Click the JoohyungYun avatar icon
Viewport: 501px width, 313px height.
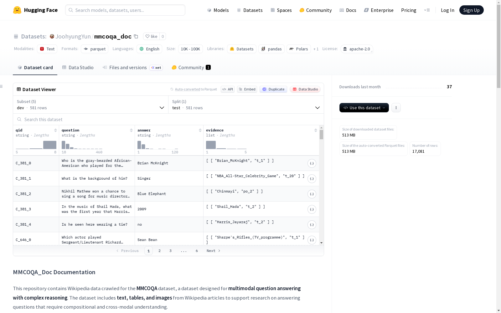[52, 36]
